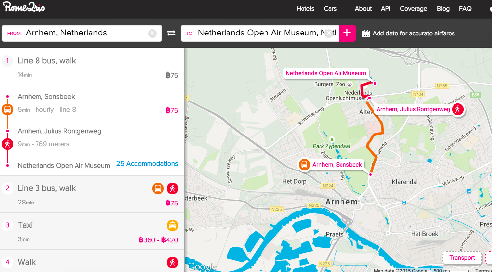Add another destination with plus button
492x272 pixels.
coord(347,33)
